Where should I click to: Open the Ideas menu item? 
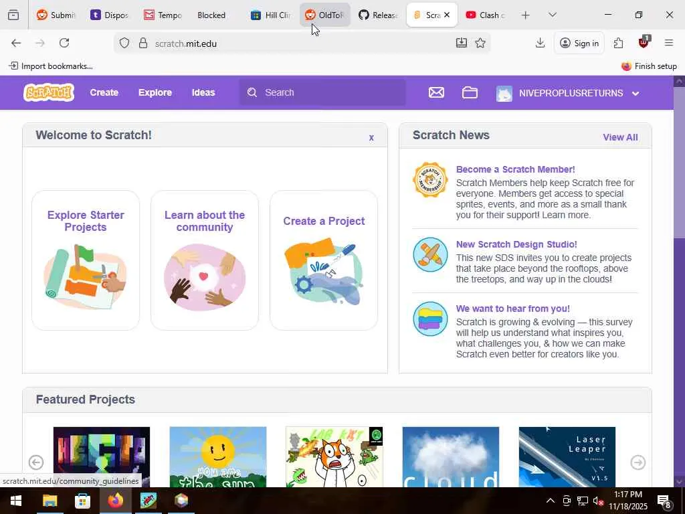click(x=203, y=92)
